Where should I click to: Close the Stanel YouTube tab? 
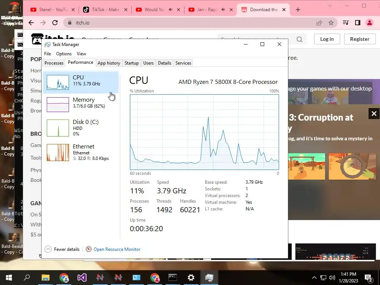click(x=73, y=10)
